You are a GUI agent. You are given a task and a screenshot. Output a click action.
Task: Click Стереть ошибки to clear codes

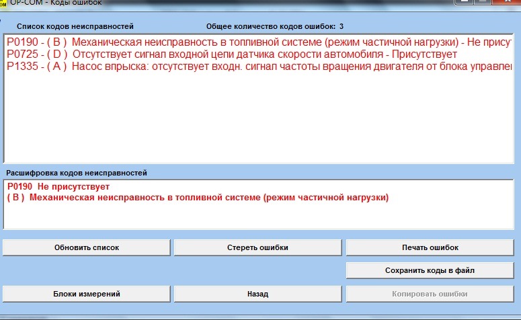258,247
